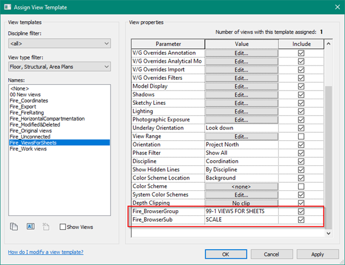This screenshot has height=265, width=345.
Task: Click the Rename view template icon
Action: point(31,226)
